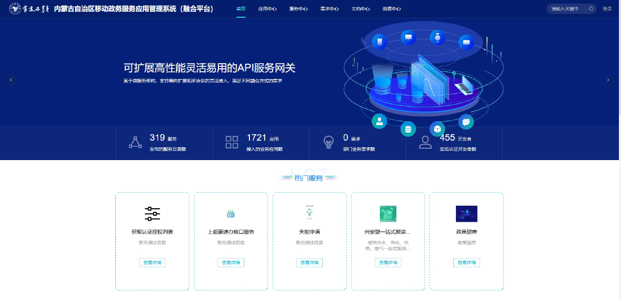Go to previous banner slide arrow

click(11, 80)
